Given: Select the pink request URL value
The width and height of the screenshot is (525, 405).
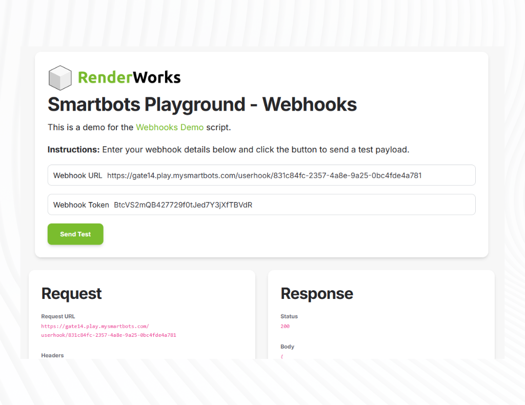Looking at the screenshot, I should (109, 330).
